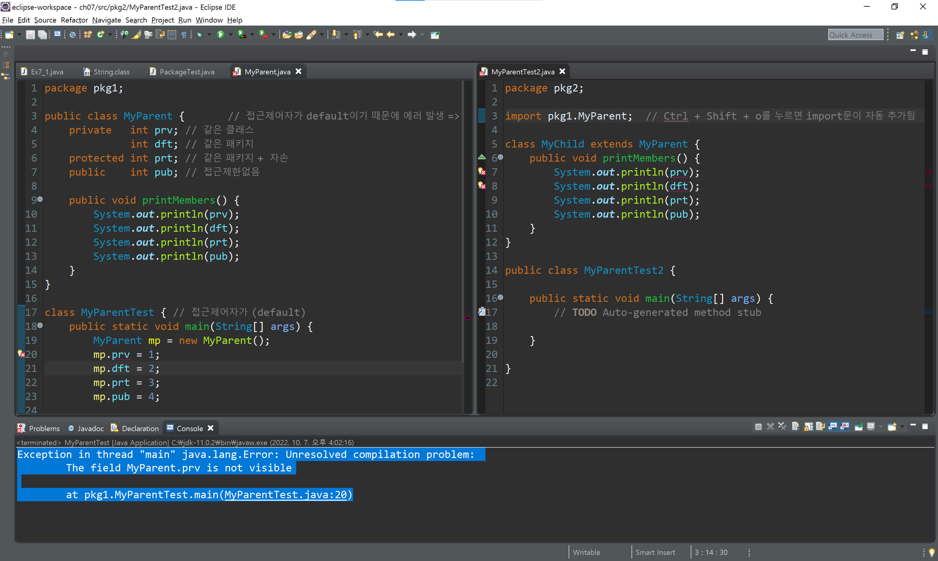The height and width of the screenshot is (561, 938).
Task: Toggle Word Wrap in Console toolbar
Action: tap(820, 427)
